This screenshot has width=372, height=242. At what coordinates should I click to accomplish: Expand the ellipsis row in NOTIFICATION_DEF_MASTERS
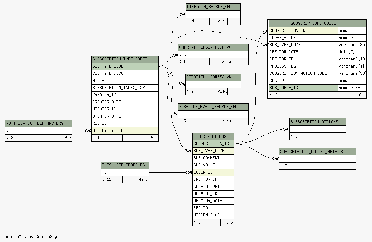39,131
